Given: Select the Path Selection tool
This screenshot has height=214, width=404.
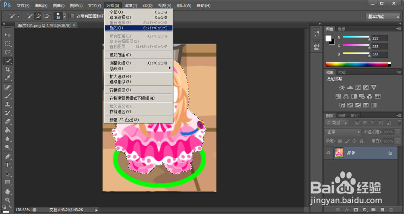Looking at the screenshot, I should [x=7, y=174].
